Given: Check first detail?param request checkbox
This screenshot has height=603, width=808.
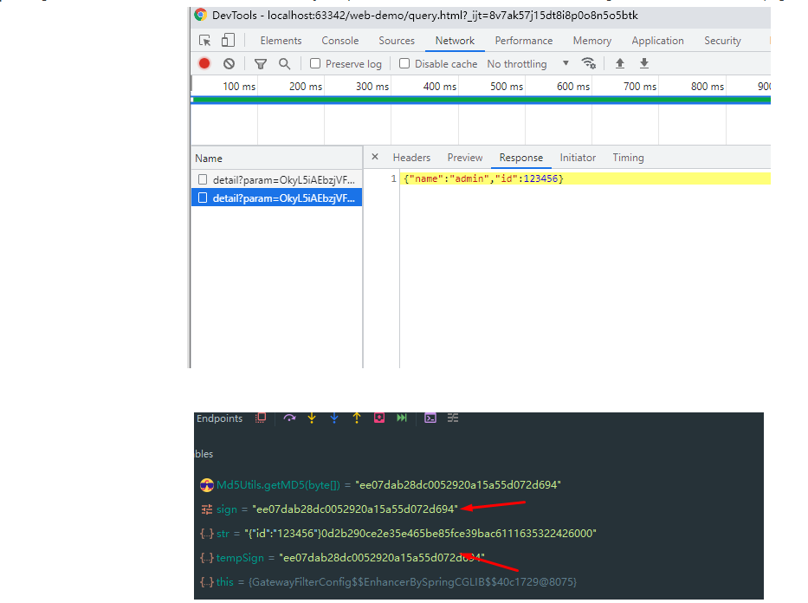Looking at the screenshot, I should [x=203, y=179].
